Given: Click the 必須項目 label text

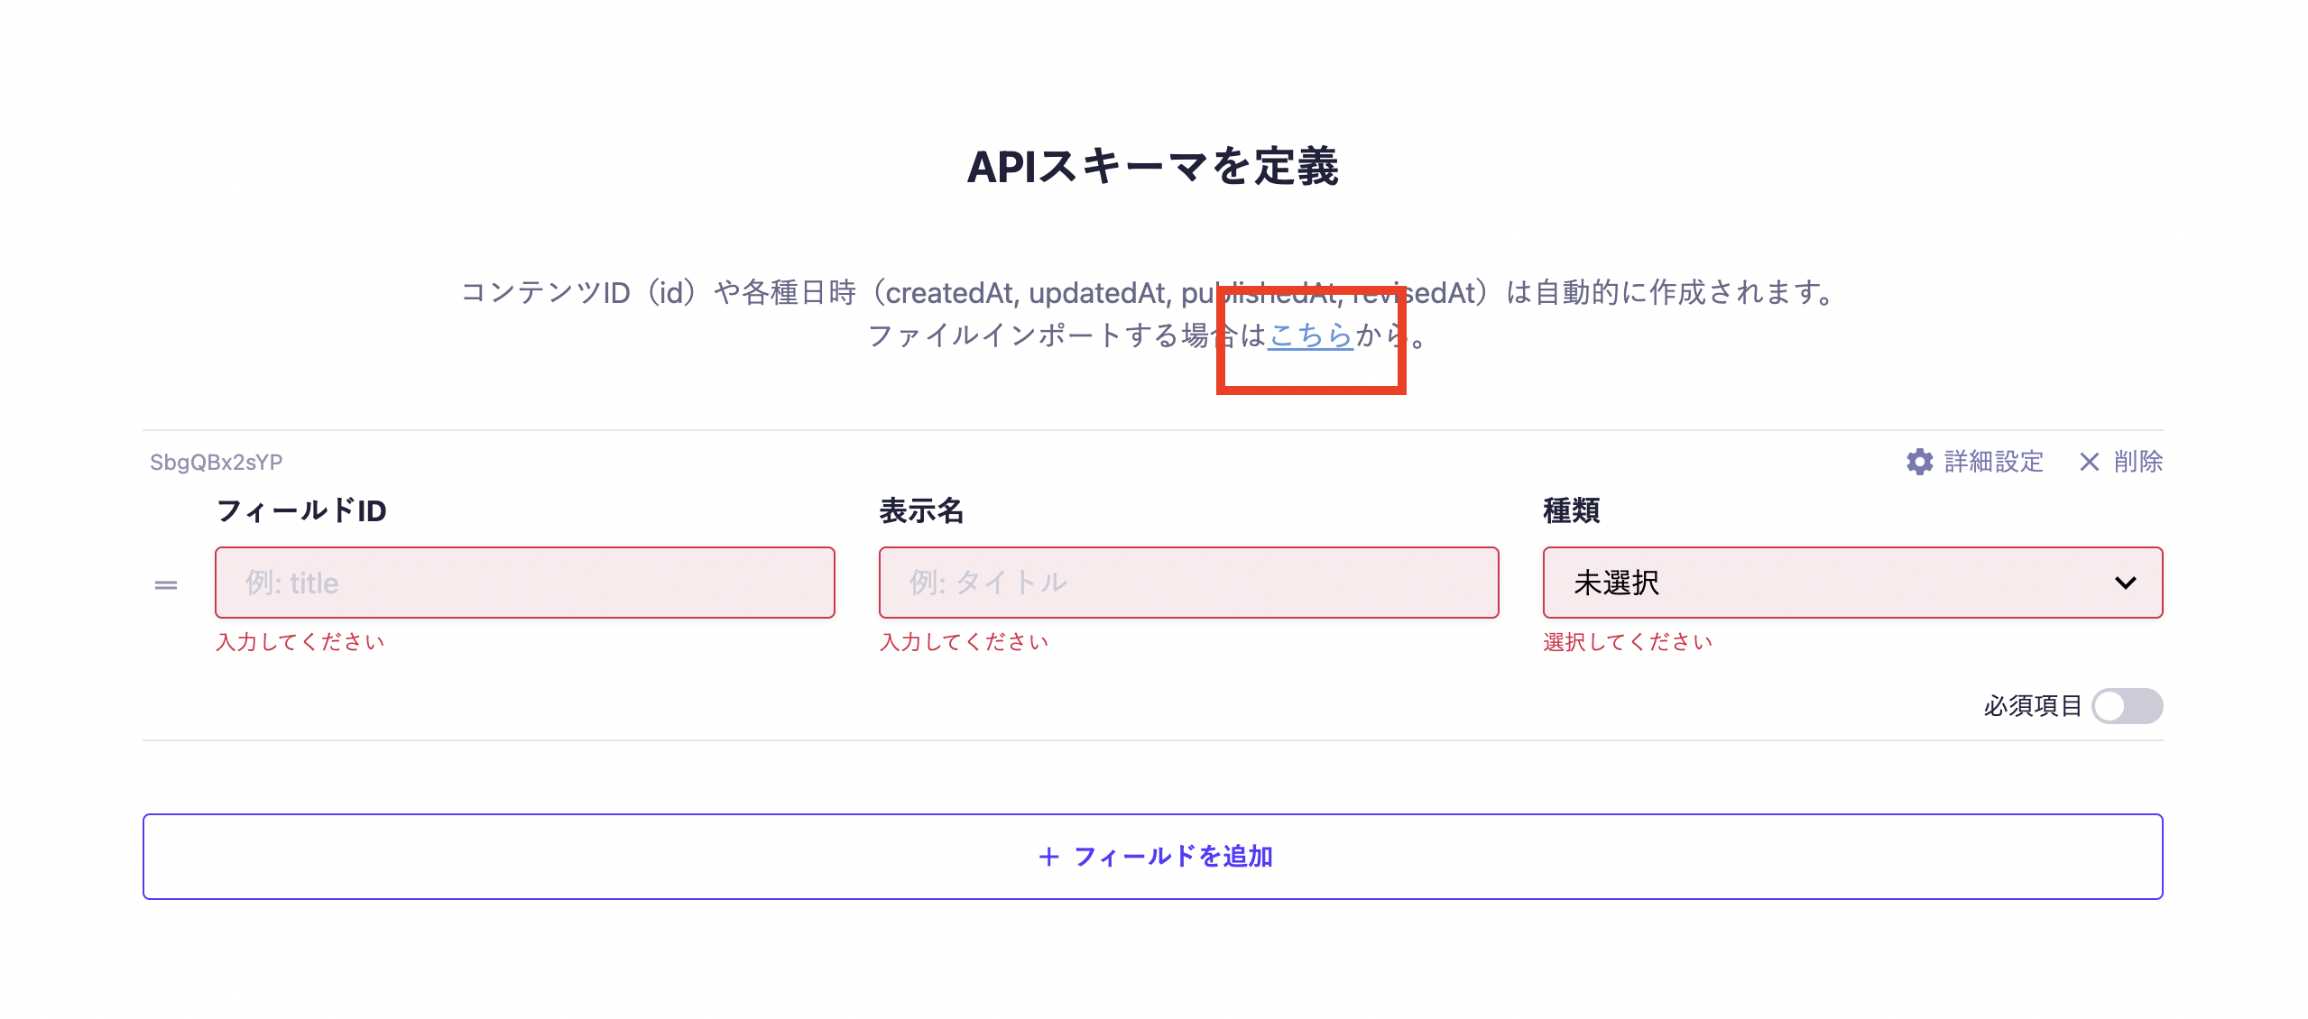Looking at the screenshot, I should pos(2032,706).
